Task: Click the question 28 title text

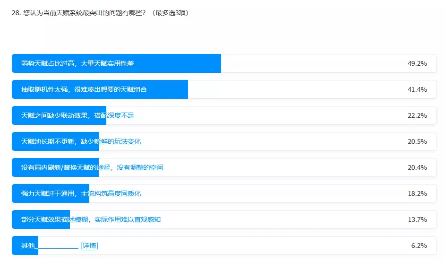Action: coord(100,13)
